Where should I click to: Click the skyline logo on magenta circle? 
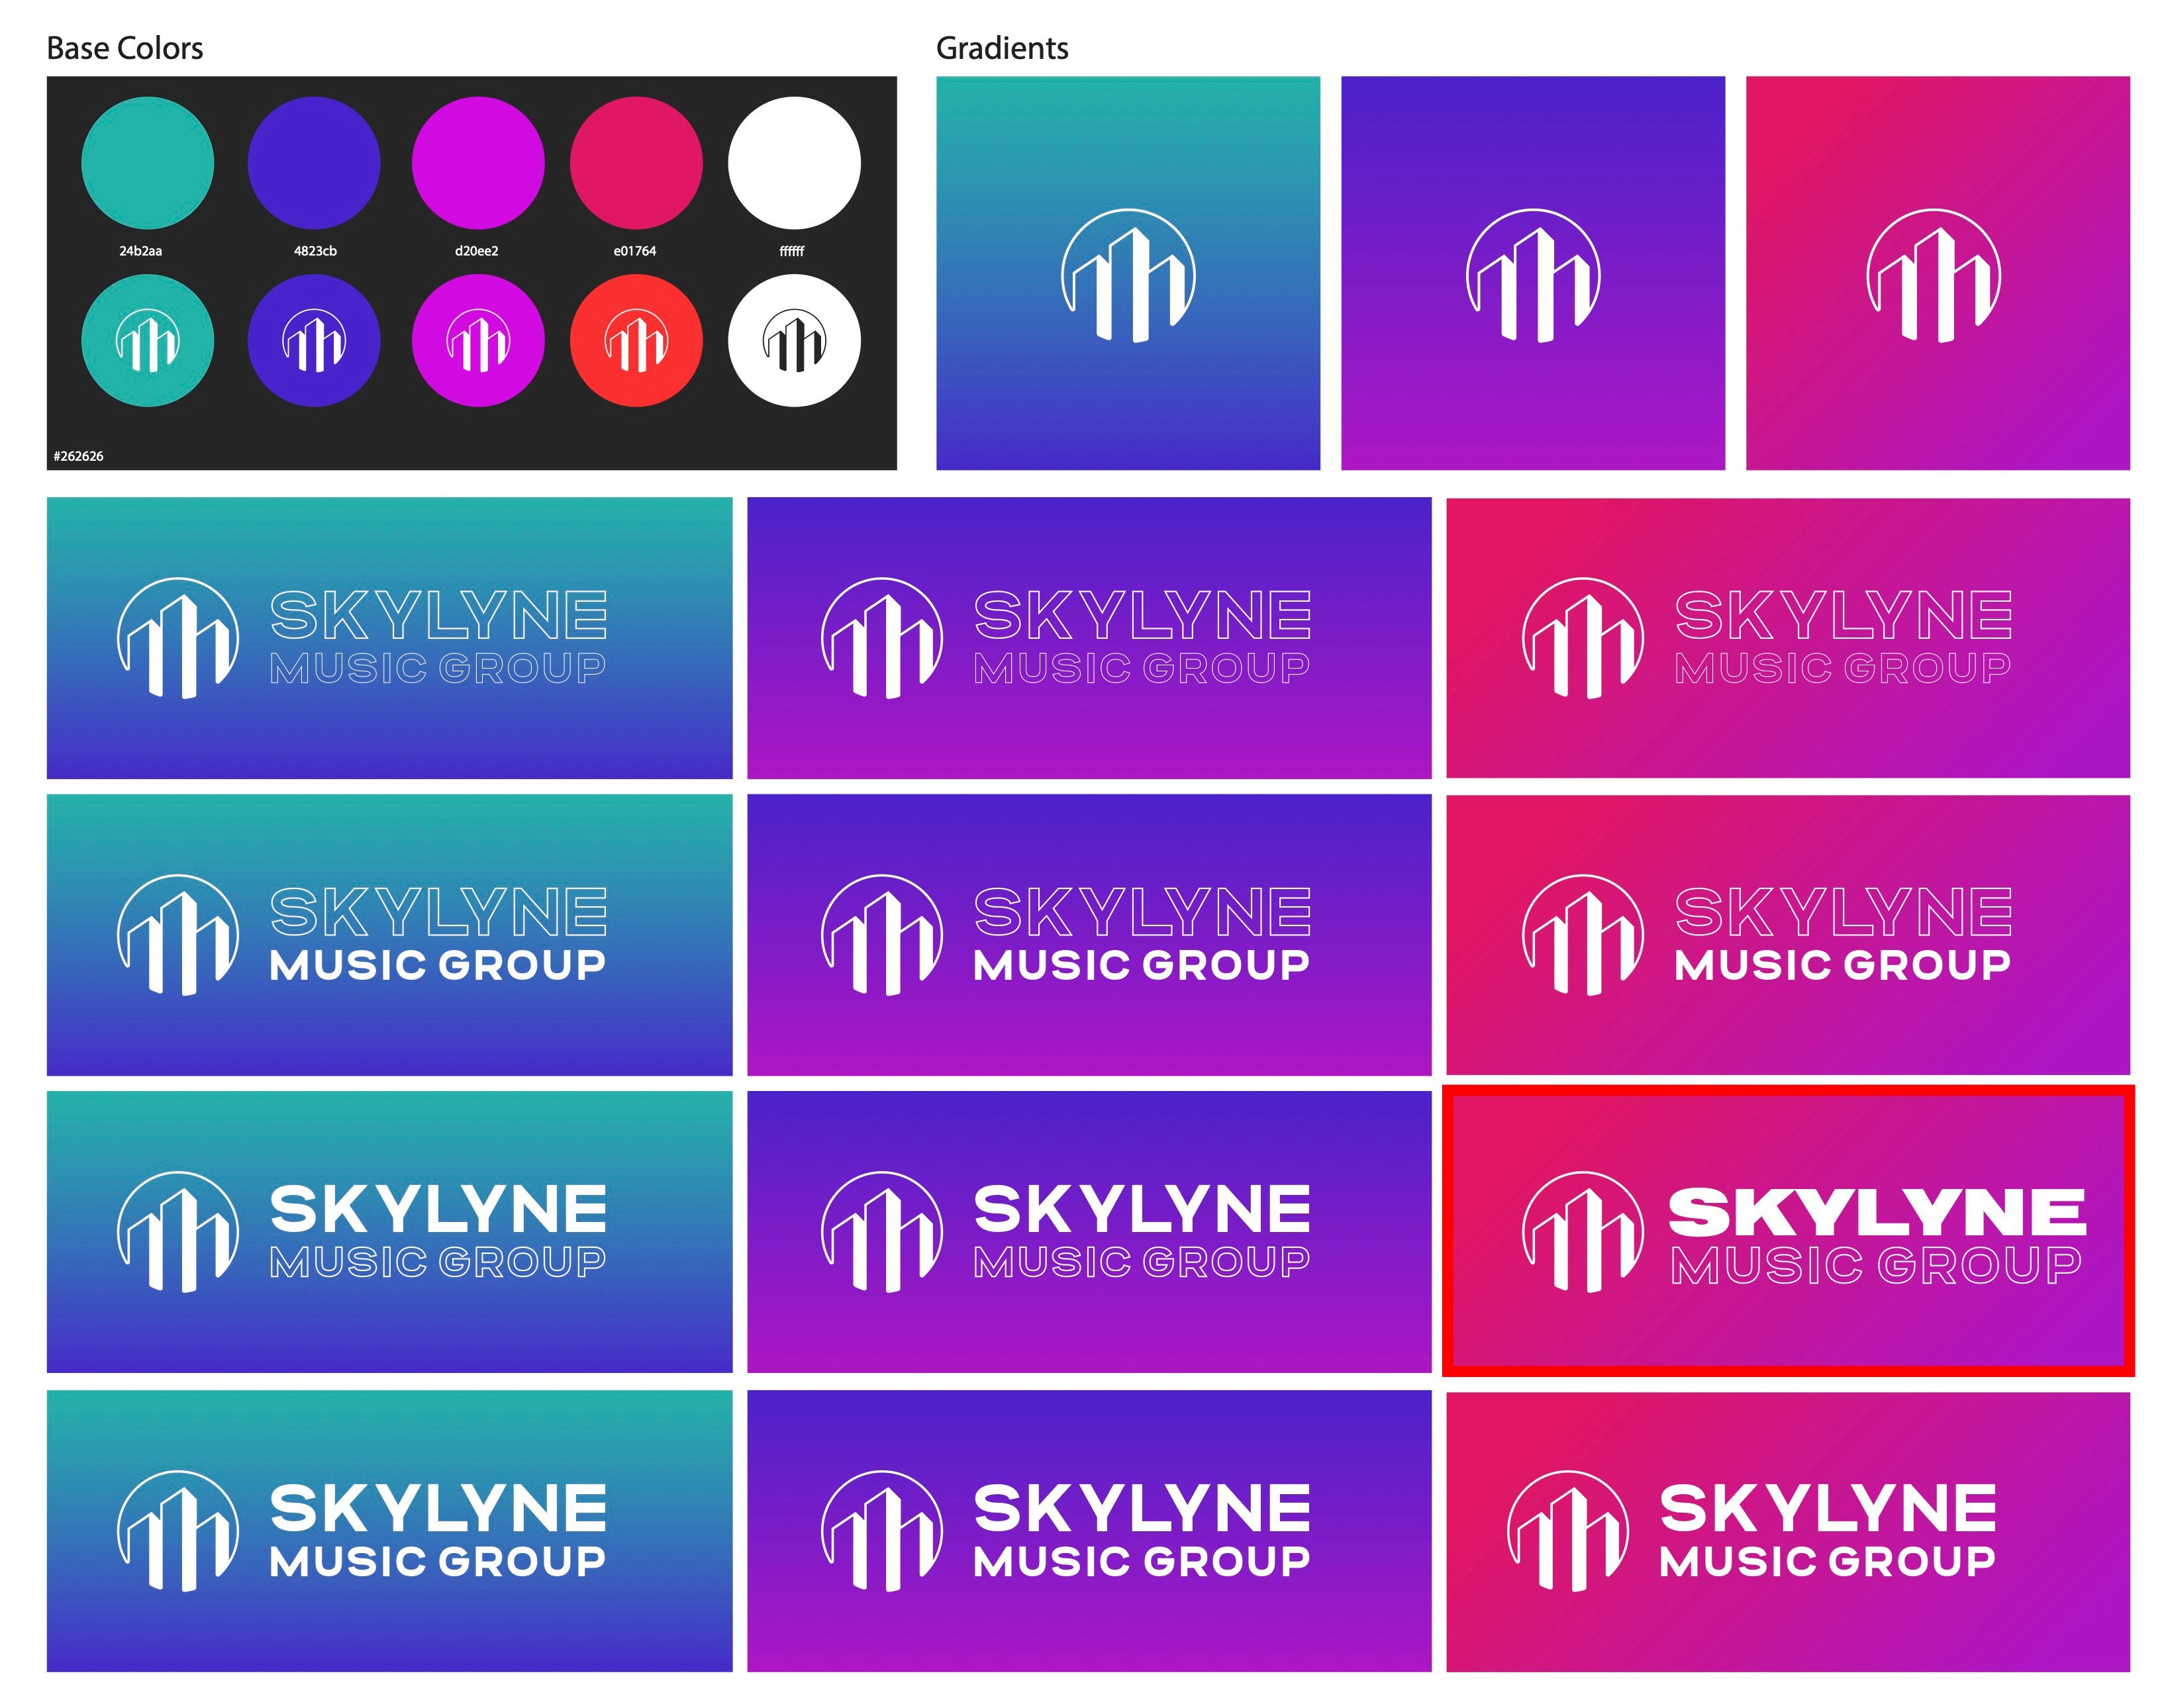(x=478, y=341)
